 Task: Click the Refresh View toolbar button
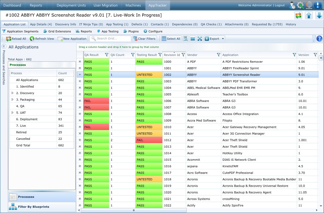[42, 39]
